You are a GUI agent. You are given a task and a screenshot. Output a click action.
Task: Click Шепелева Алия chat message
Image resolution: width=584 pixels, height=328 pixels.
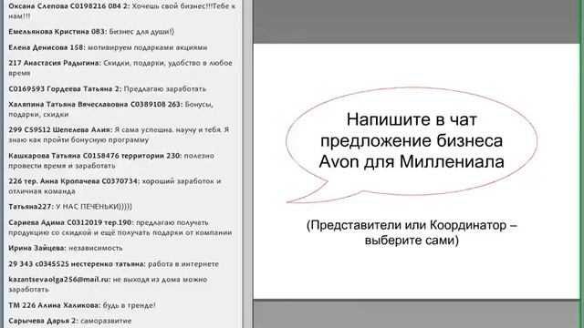(119, 135)
